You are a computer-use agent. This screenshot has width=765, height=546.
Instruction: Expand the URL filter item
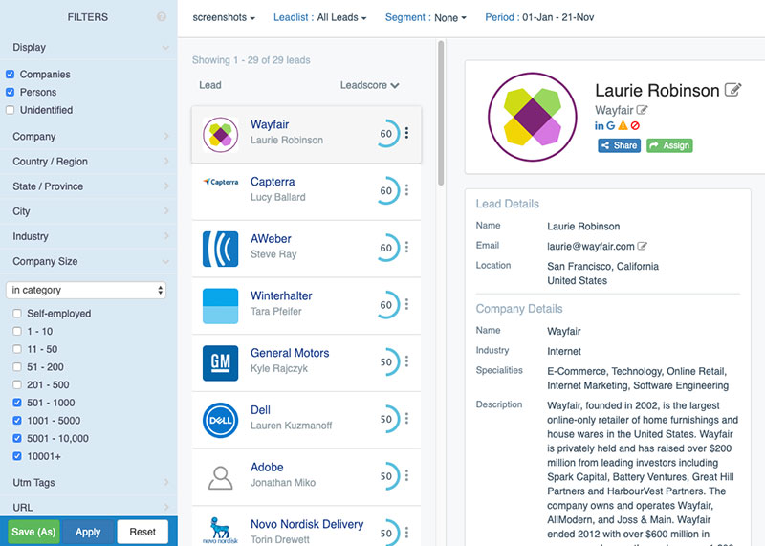click(88, 507)
